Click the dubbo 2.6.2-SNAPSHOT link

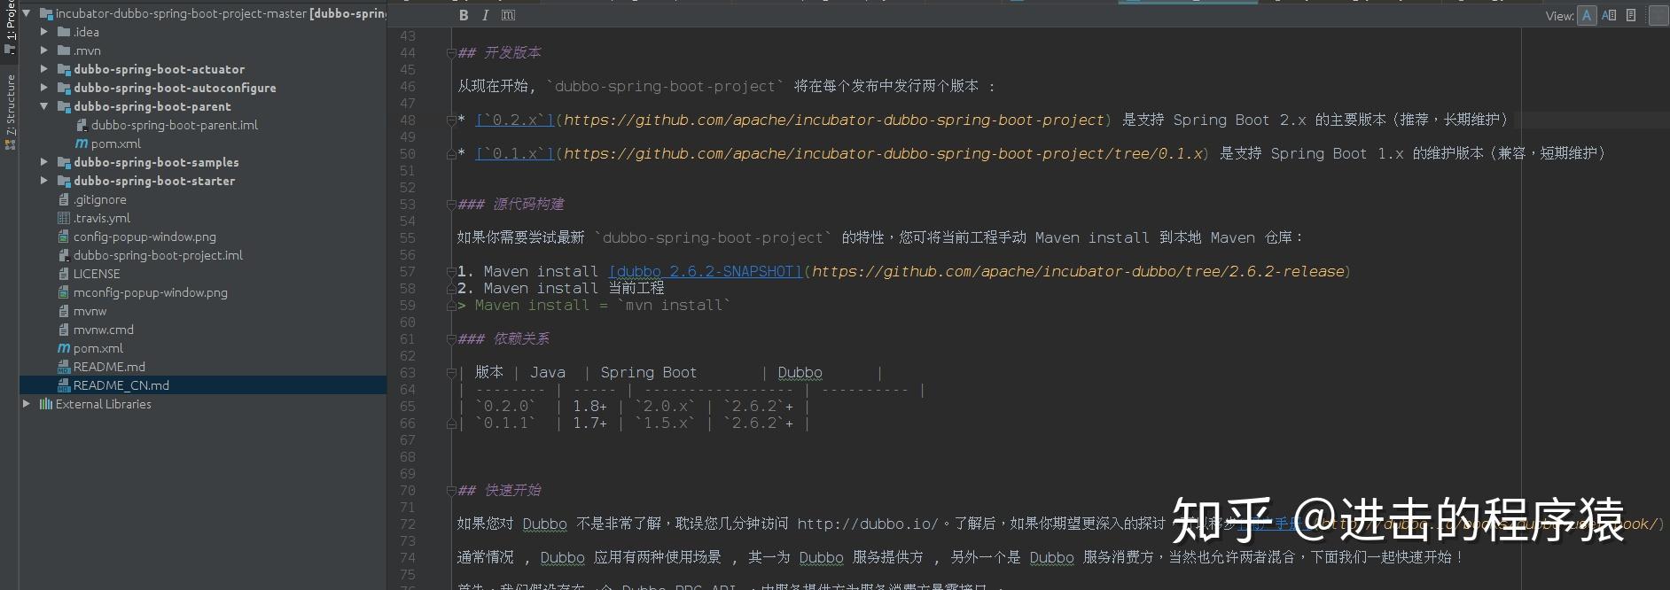pyautogui.click(x=706, y=271)
